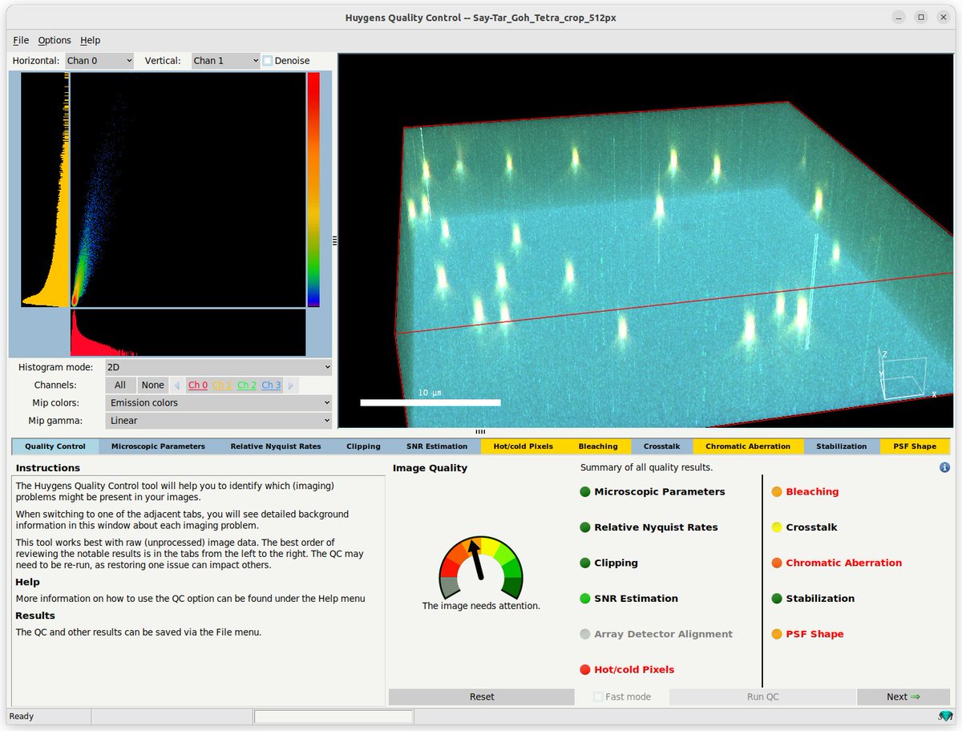Click Hot/cold Pixels red status dot
The width and height of the screenshot is (962, 731).
[585, 669]
